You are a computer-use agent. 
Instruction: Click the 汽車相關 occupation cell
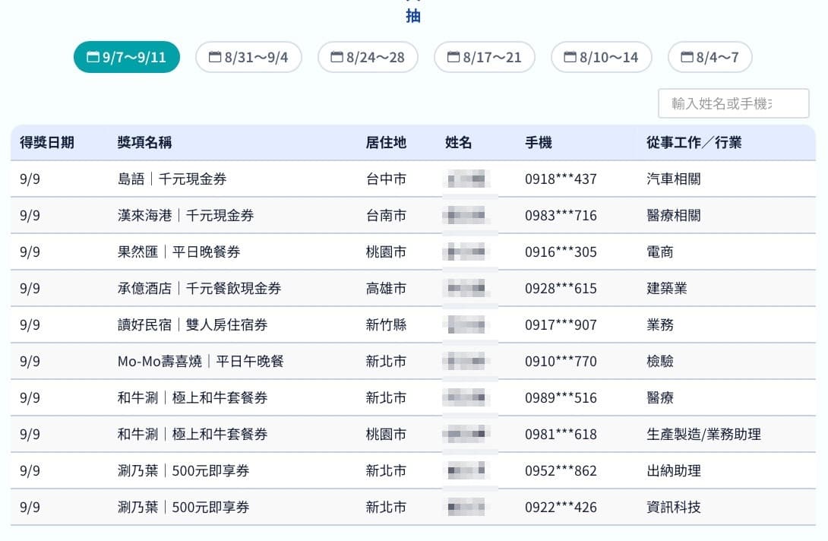(674, 179)
